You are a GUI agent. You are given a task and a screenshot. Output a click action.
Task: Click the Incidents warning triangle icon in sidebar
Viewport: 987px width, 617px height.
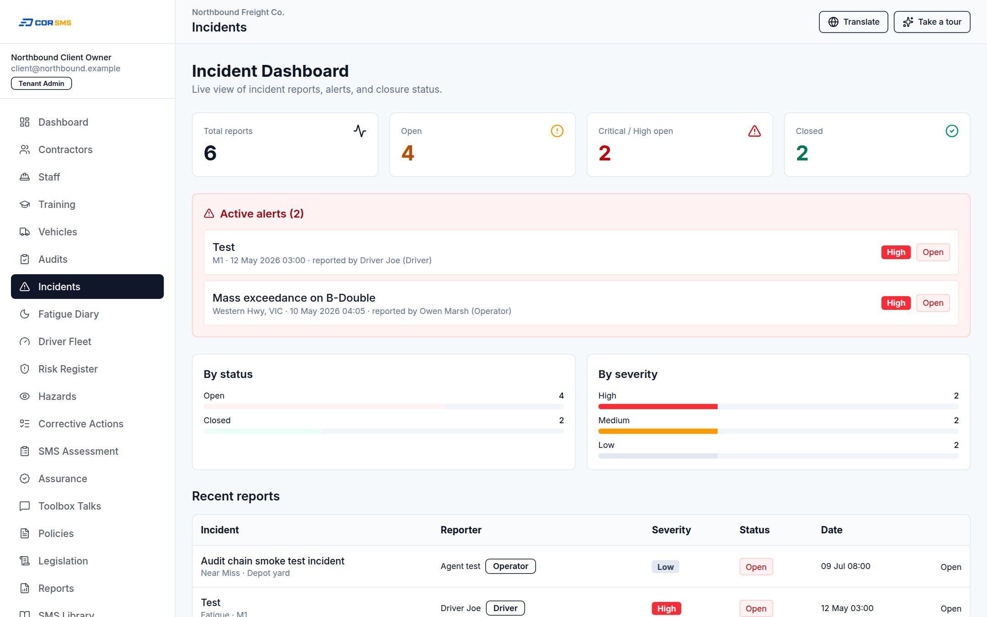tap(25, 287)
